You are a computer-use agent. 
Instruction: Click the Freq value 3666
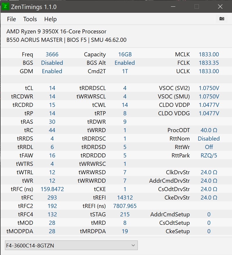52,55
